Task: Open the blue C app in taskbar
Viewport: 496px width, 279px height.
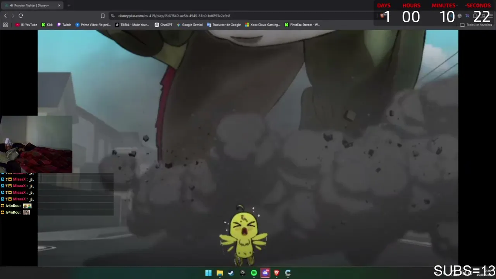Action: pyautogui.click(x=288, y=273)
